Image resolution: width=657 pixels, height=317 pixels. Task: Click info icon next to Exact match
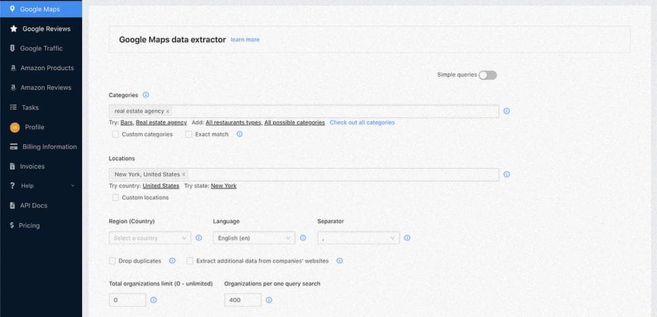(240, 134)
